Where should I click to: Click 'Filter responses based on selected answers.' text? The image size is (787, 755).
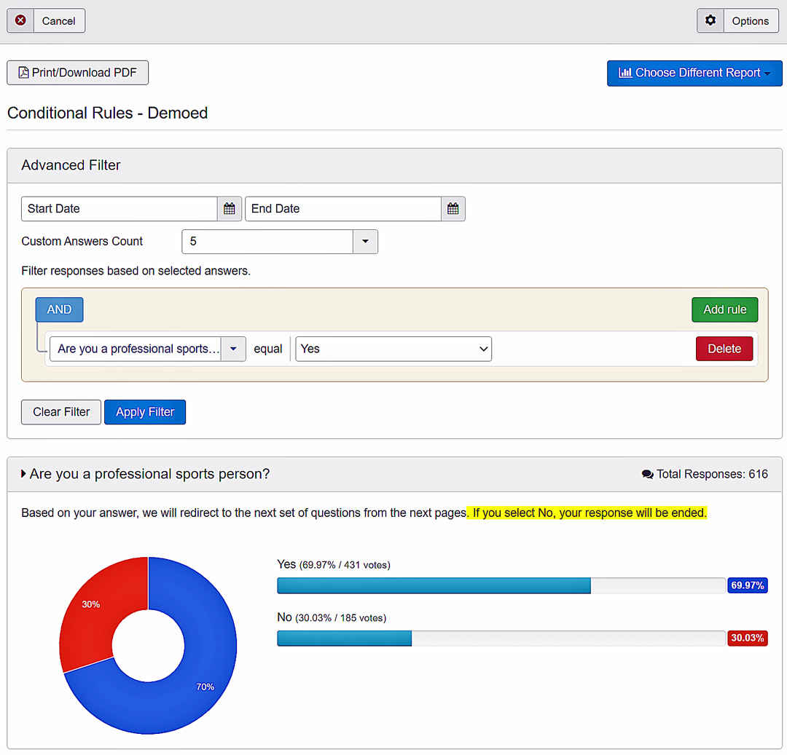136,271
